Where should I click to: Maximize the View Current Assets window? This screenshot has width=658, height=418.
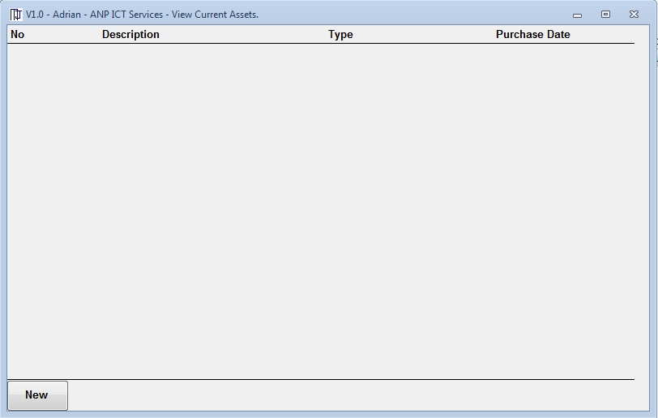(605, 15)
